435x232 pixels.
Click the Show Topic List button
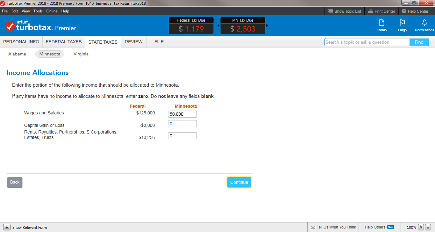tap(345, 11)
